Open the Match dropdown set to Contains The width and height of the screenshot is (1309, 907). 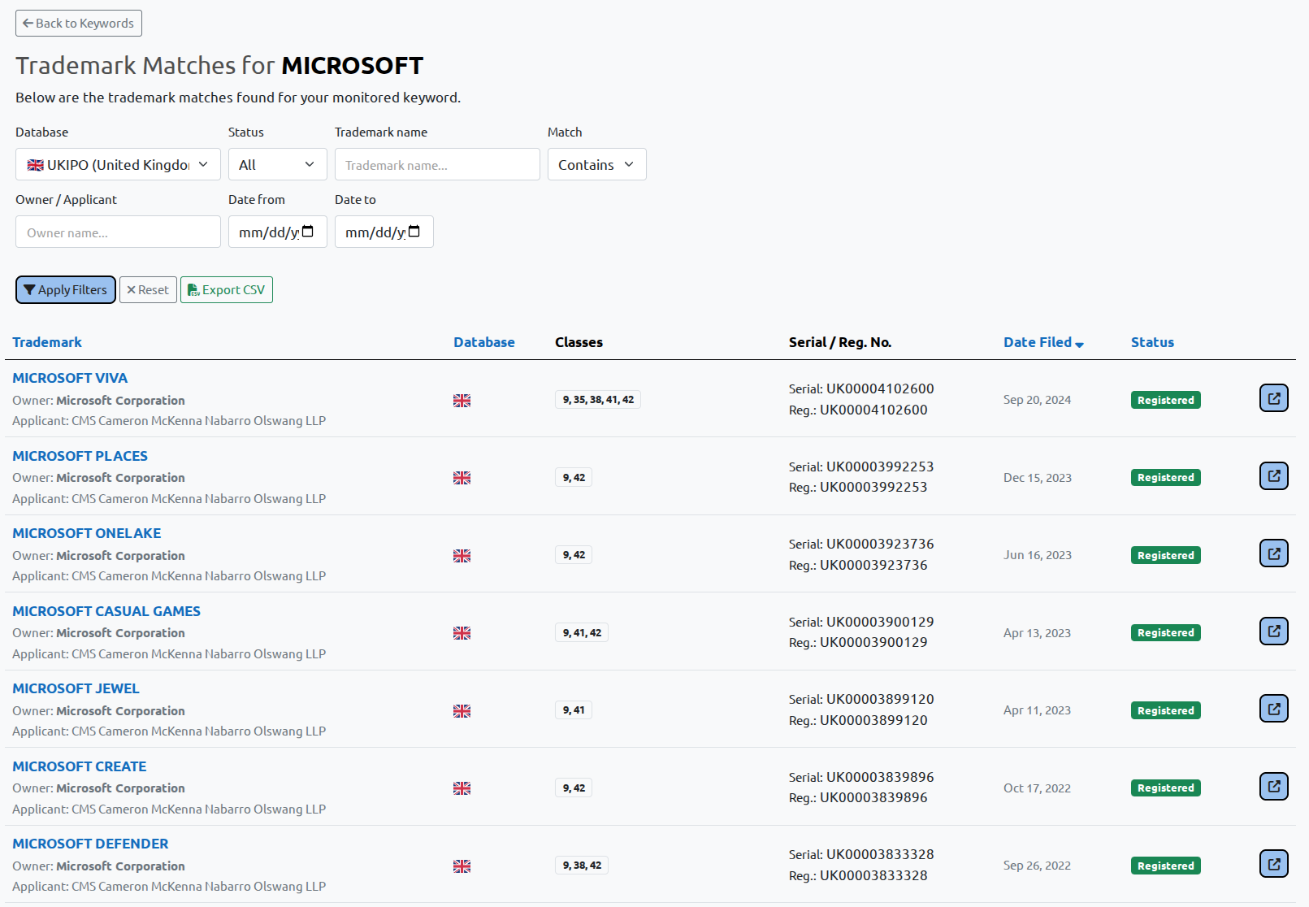tap(596, 164)
